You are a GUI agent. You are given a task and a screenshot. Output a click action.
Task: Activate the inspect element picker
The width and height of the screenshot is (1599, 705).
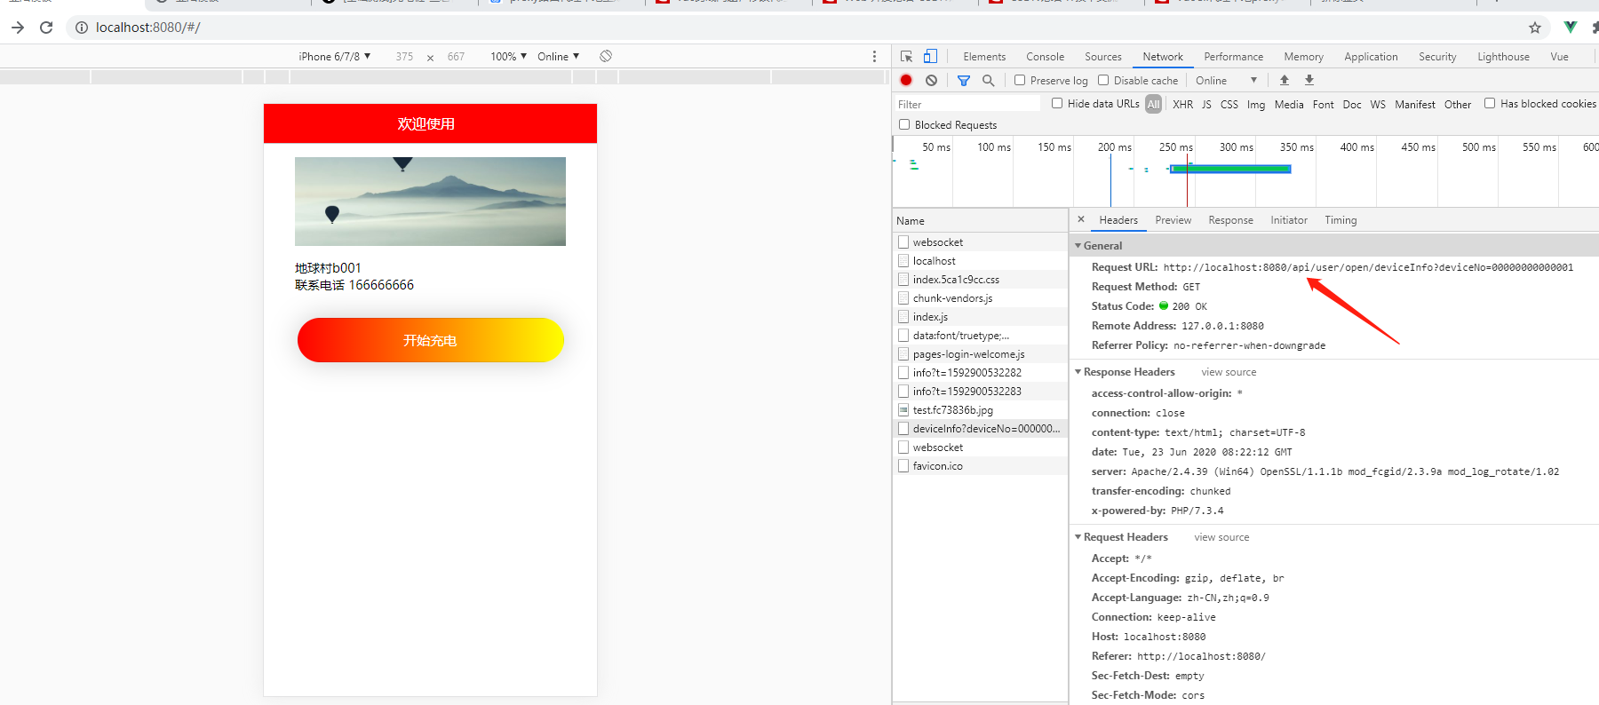click(906, 56)
